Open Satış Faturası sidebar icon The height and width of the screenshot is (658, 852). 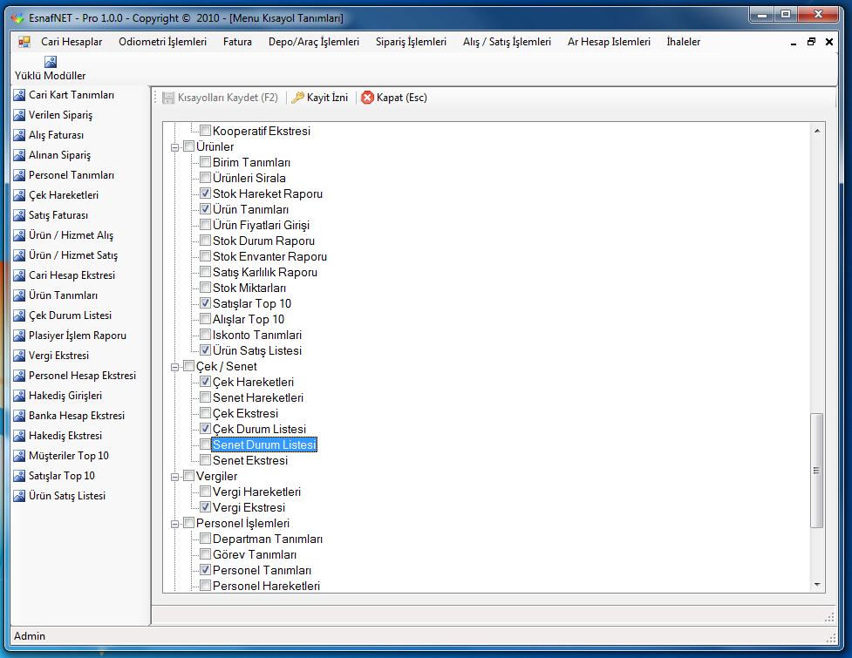tap(19, 215)
